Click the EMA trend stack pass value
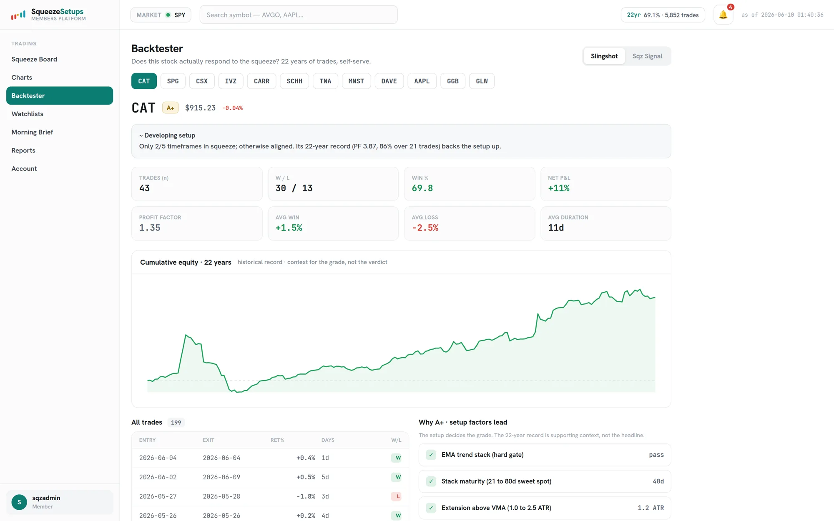This screenshot has width=834, height=521. pyautogui.click(x=656, y=455)
